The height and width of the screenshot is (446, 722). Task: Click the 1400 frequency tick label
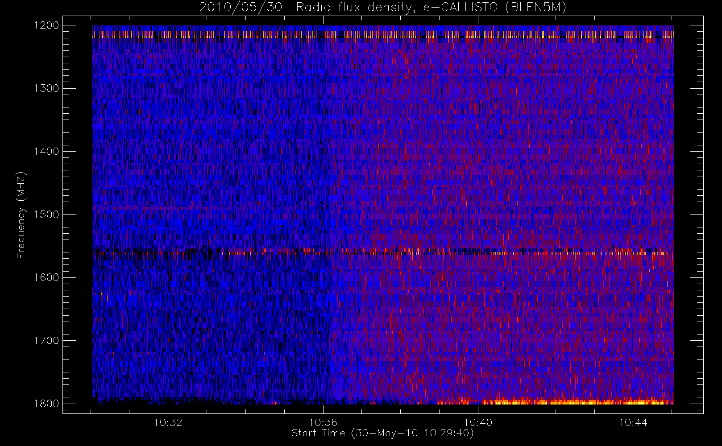(46, 151)
